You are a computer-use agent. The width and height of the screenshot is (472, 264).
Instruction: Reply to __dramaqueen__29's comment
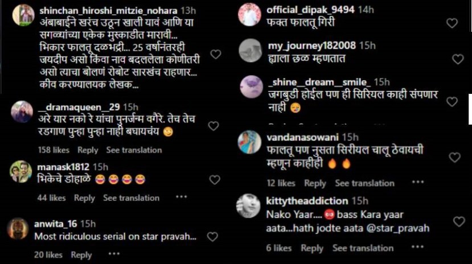[x=88, y=150]
